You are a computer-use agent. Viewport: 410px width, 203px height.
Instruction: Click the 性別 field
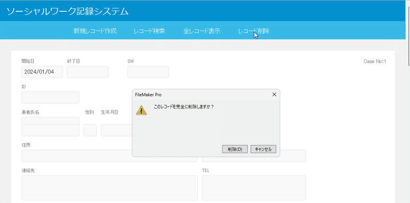coord(90,130)
